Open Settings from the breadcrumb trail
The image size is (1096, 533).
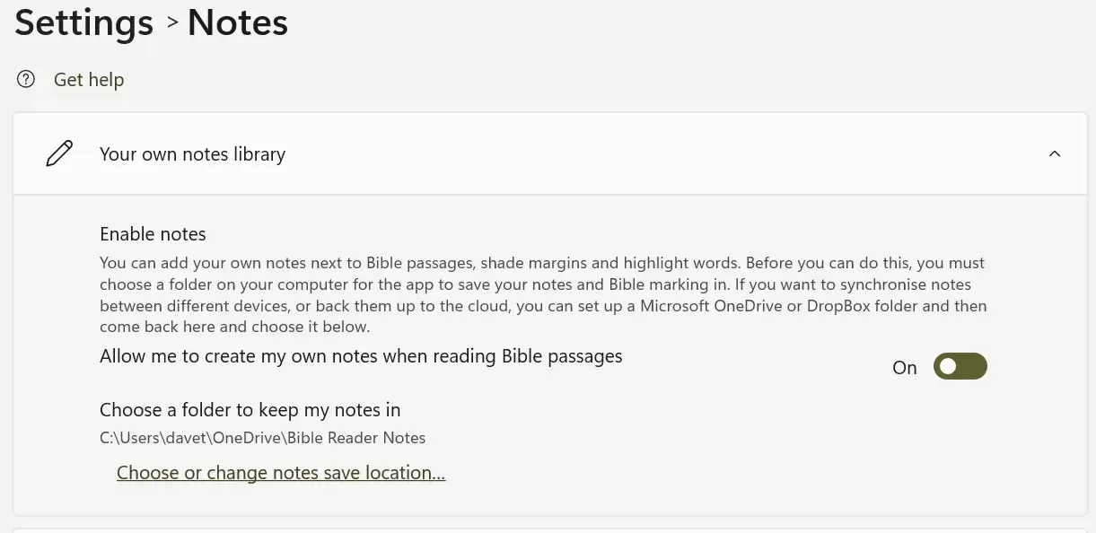[83, 22]
